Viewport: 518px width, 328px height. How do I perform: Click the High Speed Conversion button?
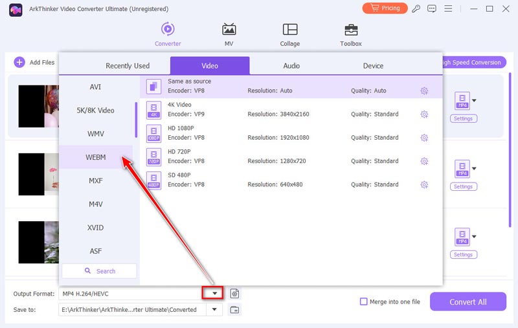(x=474, y=62)
